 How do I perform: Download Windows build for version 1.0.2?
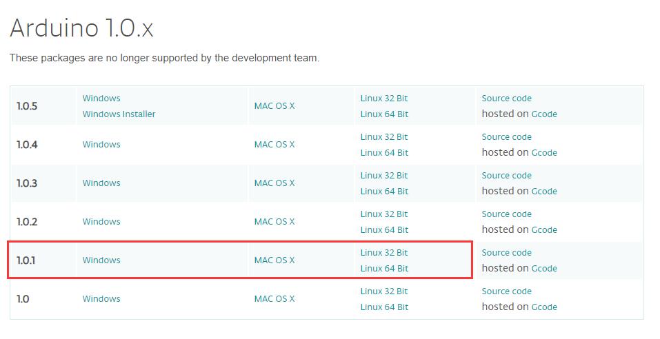tap(101, 222)
